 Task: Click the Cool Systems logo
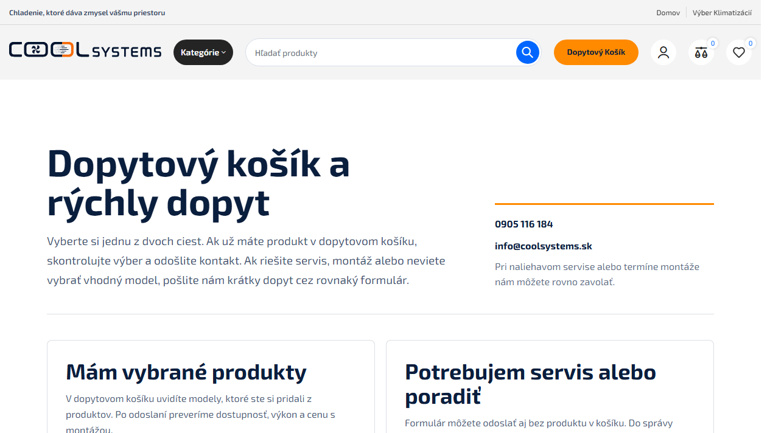85,51
